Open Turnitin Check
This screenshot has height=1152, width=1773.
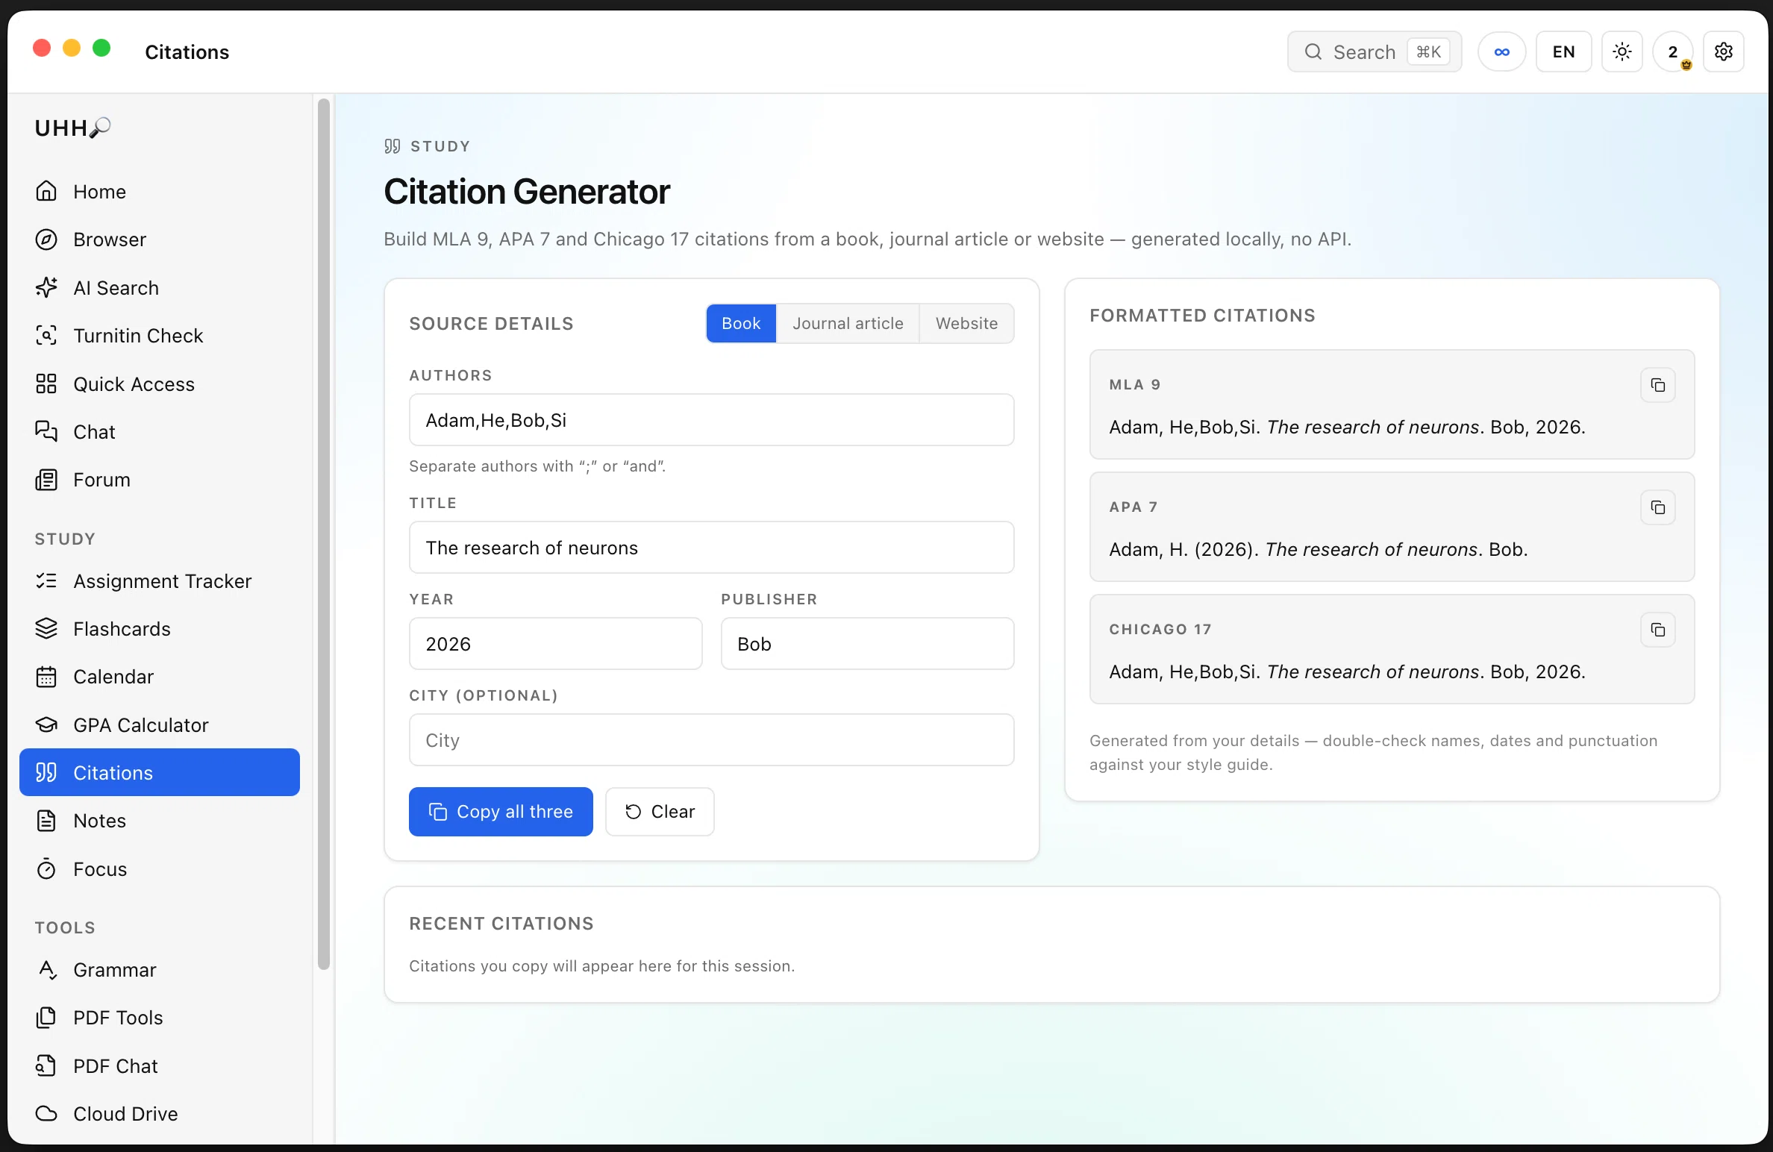(160, 336)
